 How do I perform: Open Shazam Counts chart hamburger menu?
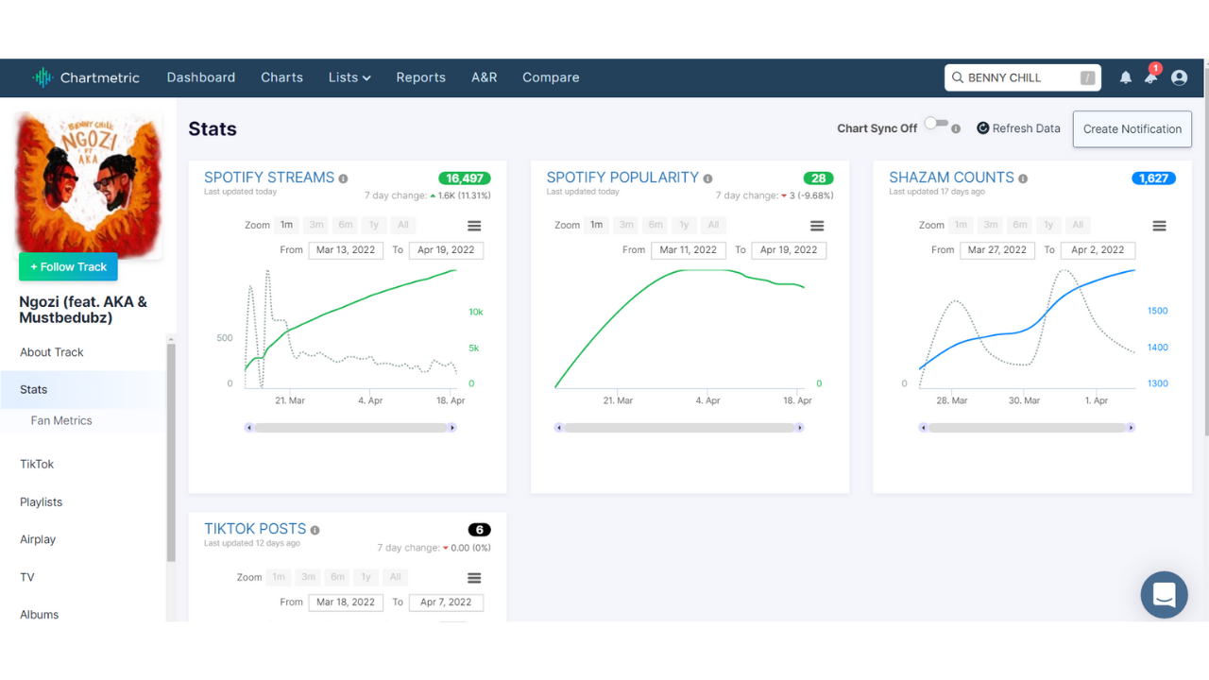1159,226
